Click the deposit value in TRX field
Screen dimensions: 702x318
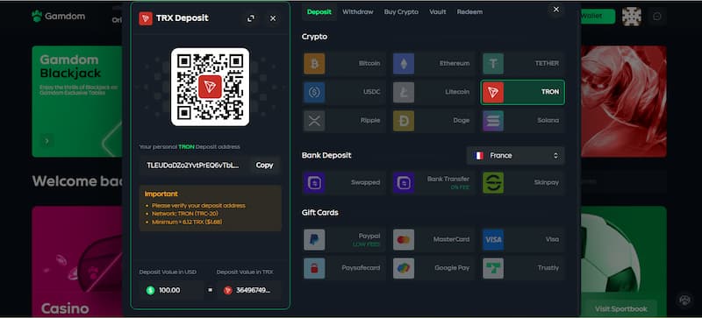[249, 290]
